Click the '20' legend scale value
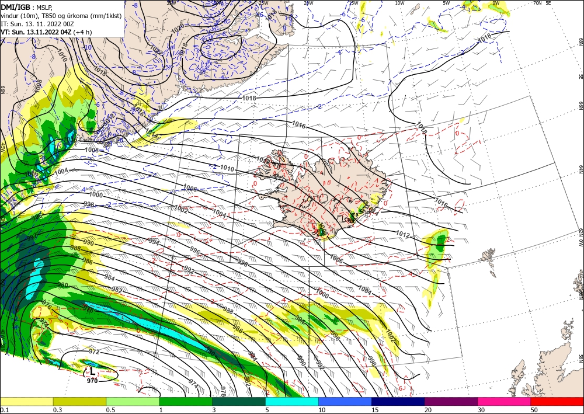Screen dimensions: 584x414 428,410
